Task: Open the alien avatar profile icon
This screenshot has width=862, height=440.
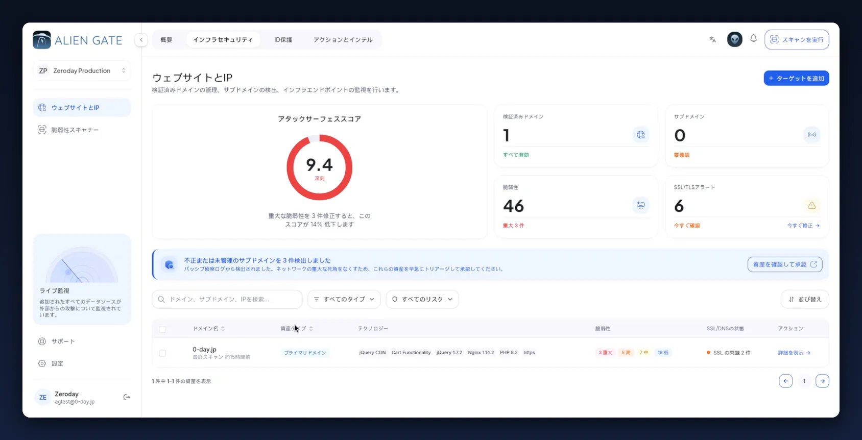Action: [734, 39]
